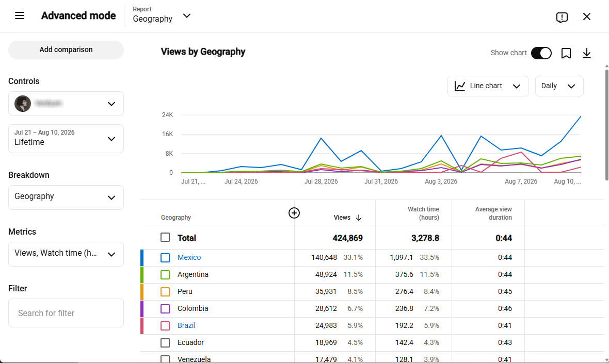Tick the Total row checkbox
Viewport: 609px width, 363px height.
[165, 237]
